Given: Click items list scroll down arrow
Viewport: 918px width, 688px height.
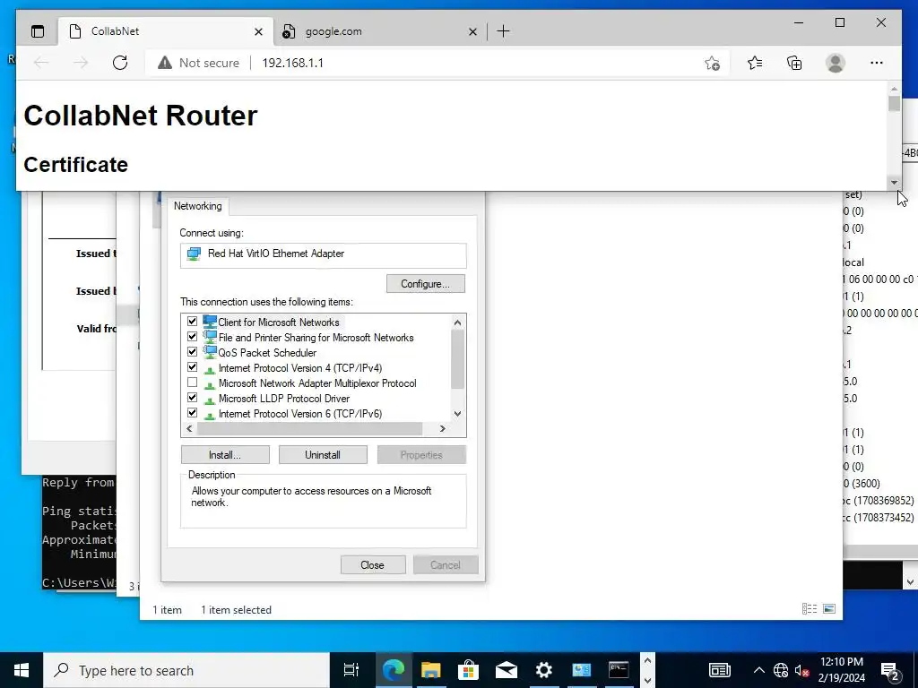Looking at the screenshot, I should click(x=458, y=414).
